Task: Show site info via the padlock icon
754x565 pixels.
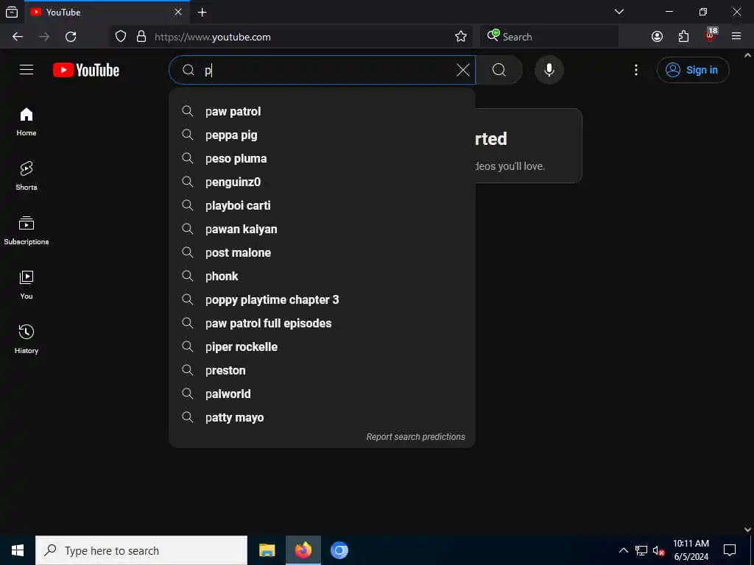Action: pyautogui.click(x=141, y=37)
